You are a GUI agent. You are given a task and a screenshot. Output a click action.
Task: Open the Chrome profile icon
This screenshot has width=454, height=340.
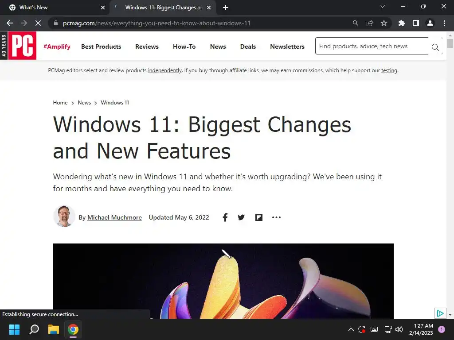[430, 23]
